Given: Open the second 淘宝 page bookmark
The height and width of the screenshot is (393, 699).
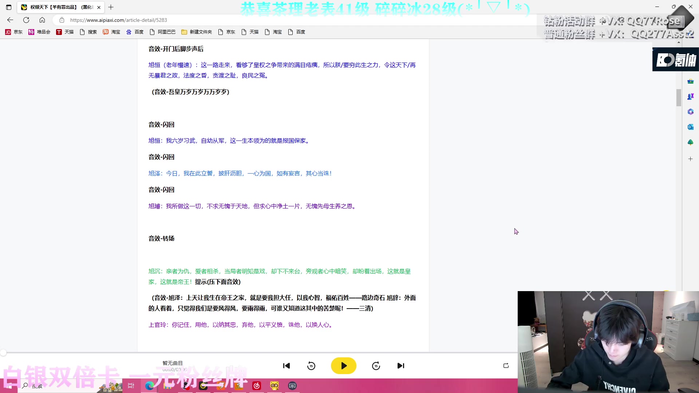Looking at the screenshot, I should (273, 32).
